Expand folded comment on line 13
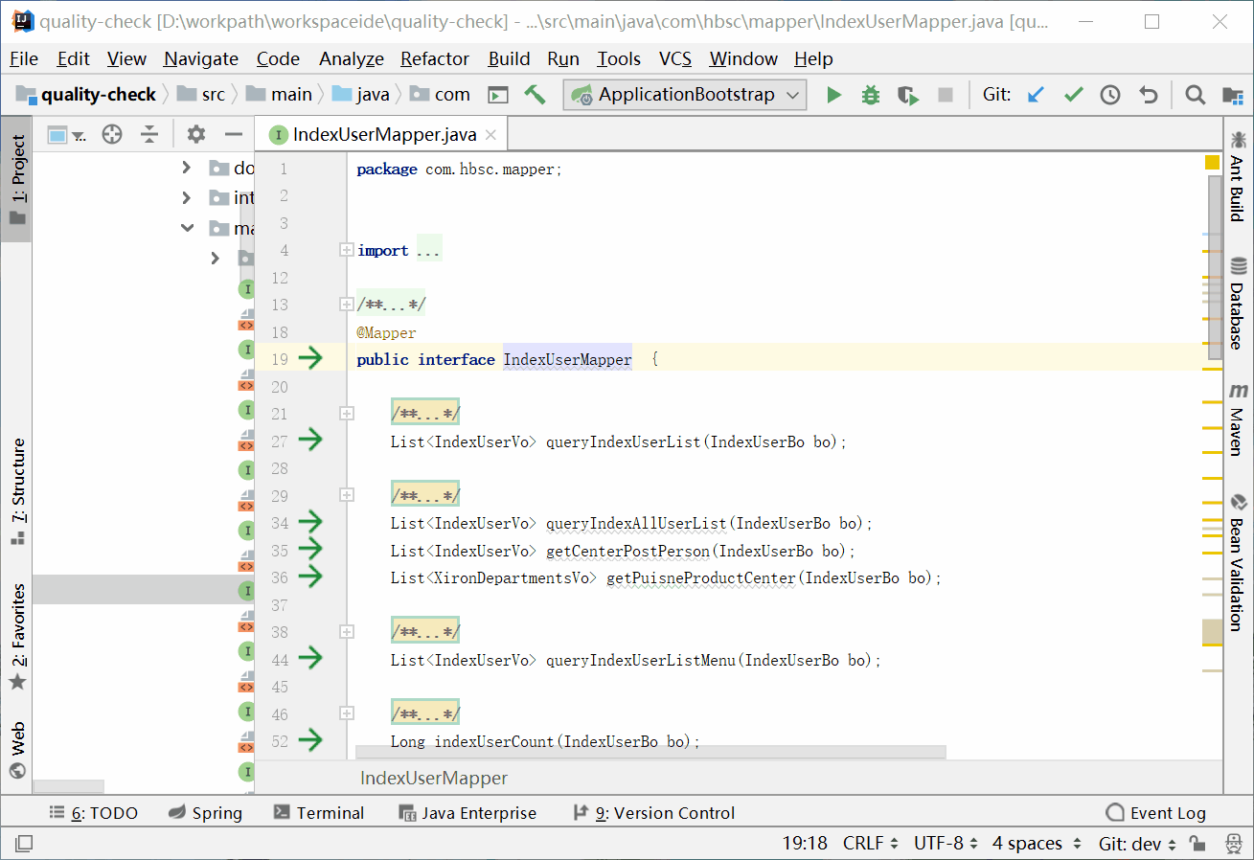 click(x=346, y=305)
